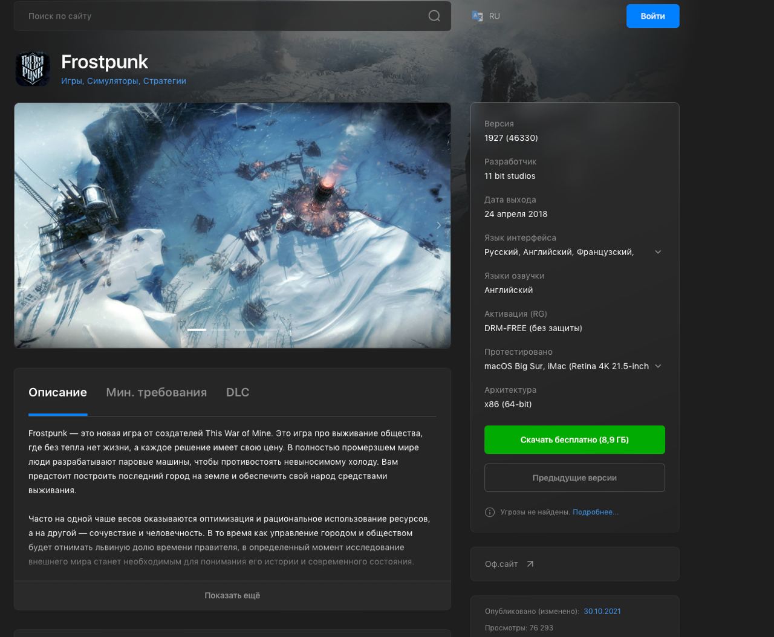The width and height of the screenshot is (774, 637).
Task: Click the x86 (64-bit) architecture value
Action: [508, 404]
